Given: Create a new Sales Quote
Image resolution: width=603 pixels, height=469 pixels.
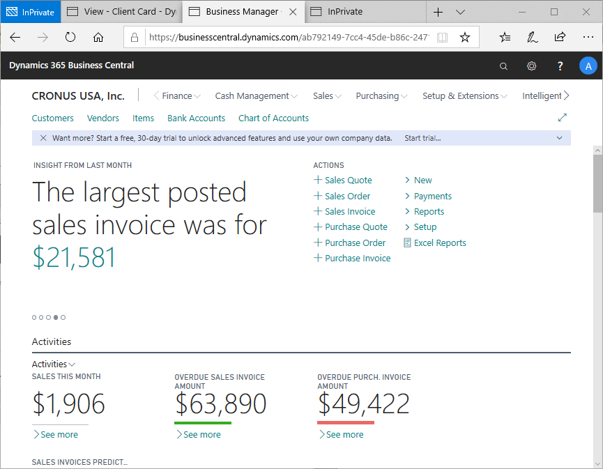Looking at the screenshot, I should click(343, 180).
